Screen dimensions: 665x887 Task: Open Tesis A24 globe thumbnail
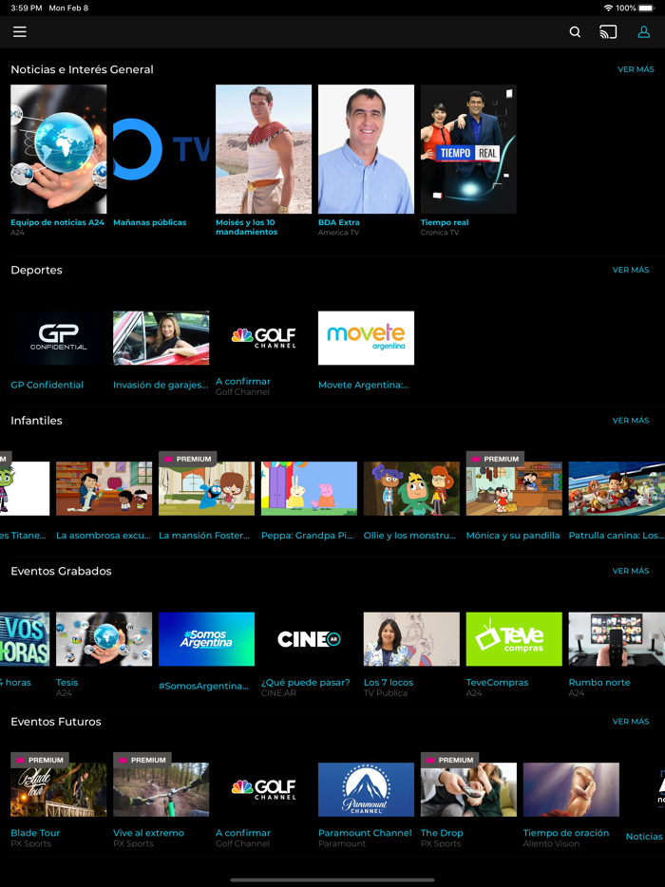point(104,639)
